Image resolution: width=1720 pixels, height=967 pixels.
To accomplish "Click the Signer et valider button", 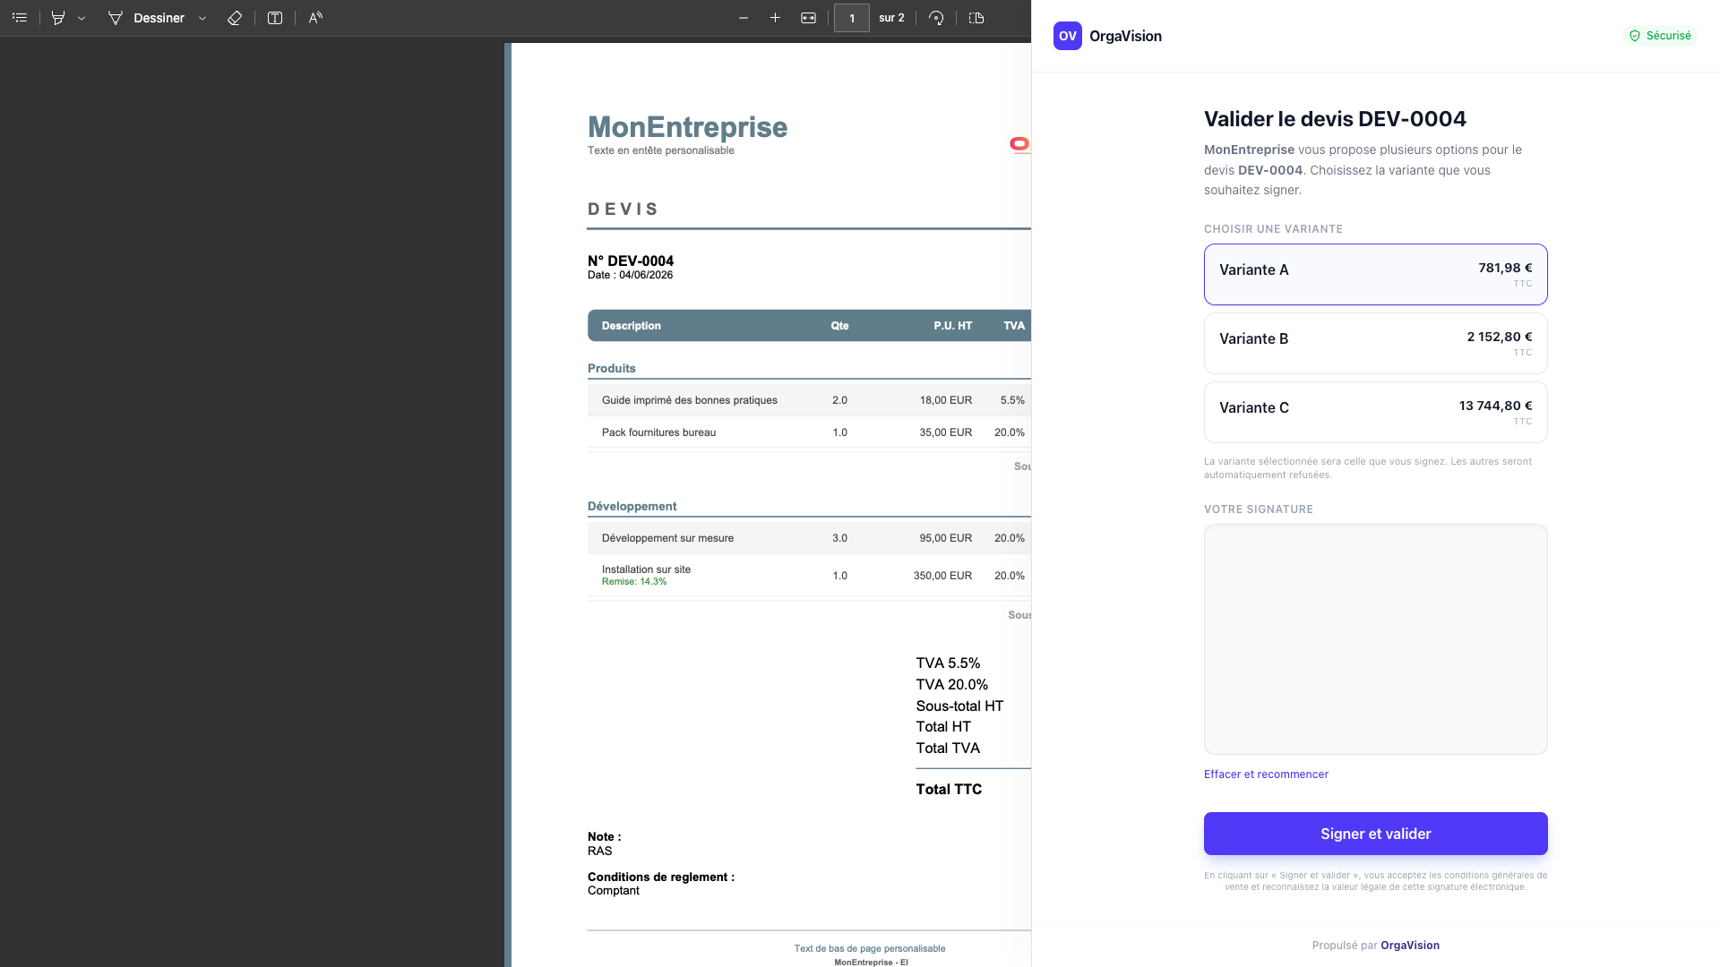I will [1375, 834].
